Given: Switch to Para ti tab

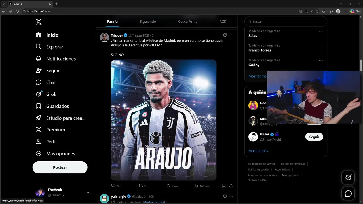Looking at the screenshot, I should coord(112,22).
